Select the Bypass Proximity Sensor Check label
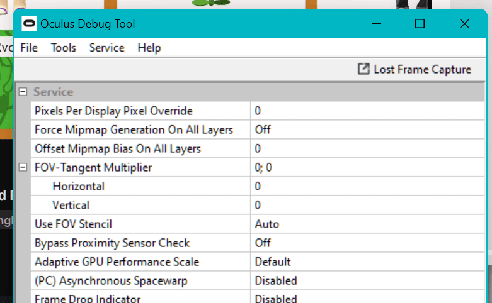492x303 pixels. 112,243
